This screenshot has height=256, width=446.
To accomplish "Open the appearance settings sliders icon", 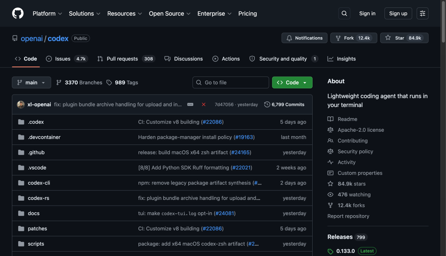I will [422, 13].
